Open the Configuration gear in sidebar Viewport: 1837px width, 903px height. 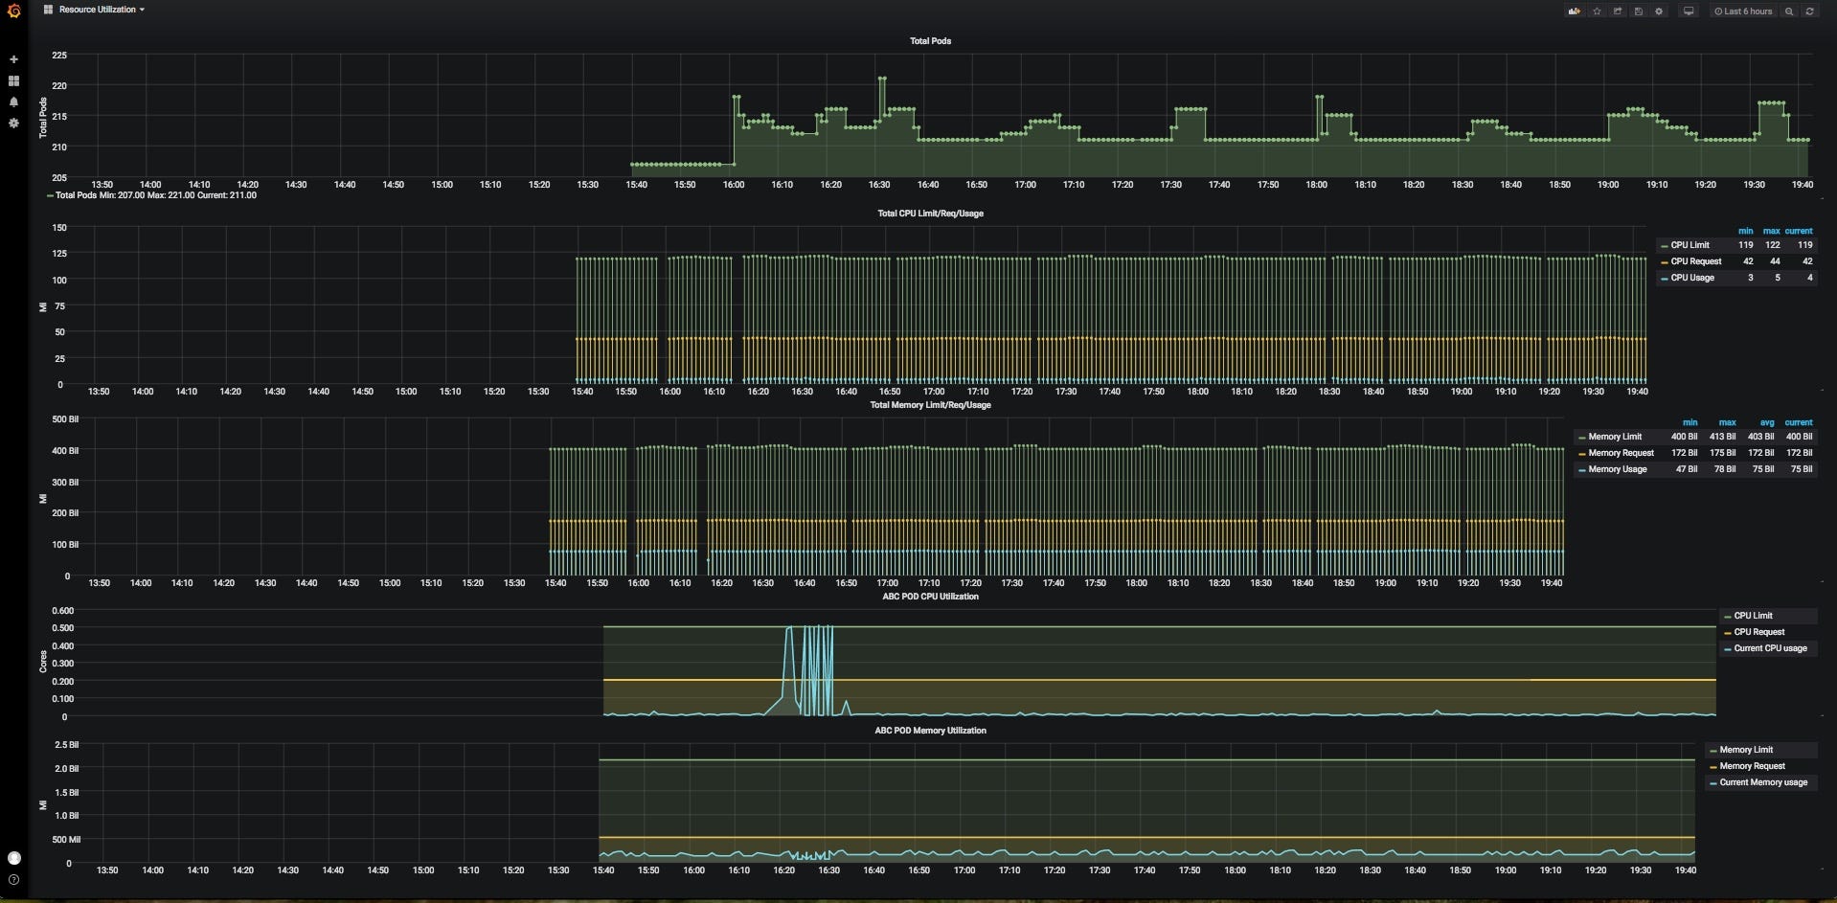(13, 123)
